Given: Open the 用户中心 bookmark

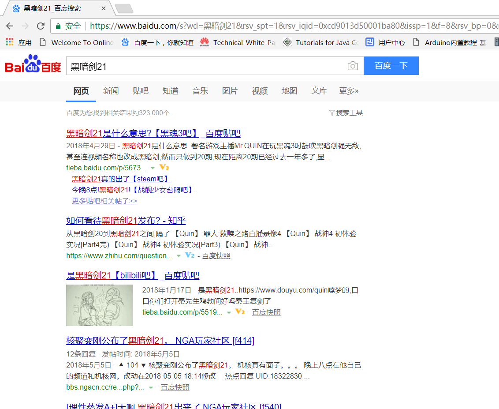Looking at the screenshot, I should (x=385, y=42).
